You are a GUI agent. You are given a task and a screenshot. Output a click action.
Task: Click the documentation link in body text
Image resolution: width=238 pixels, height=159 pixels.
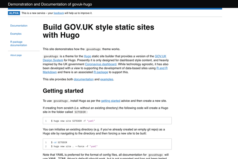tap(84, 79)
